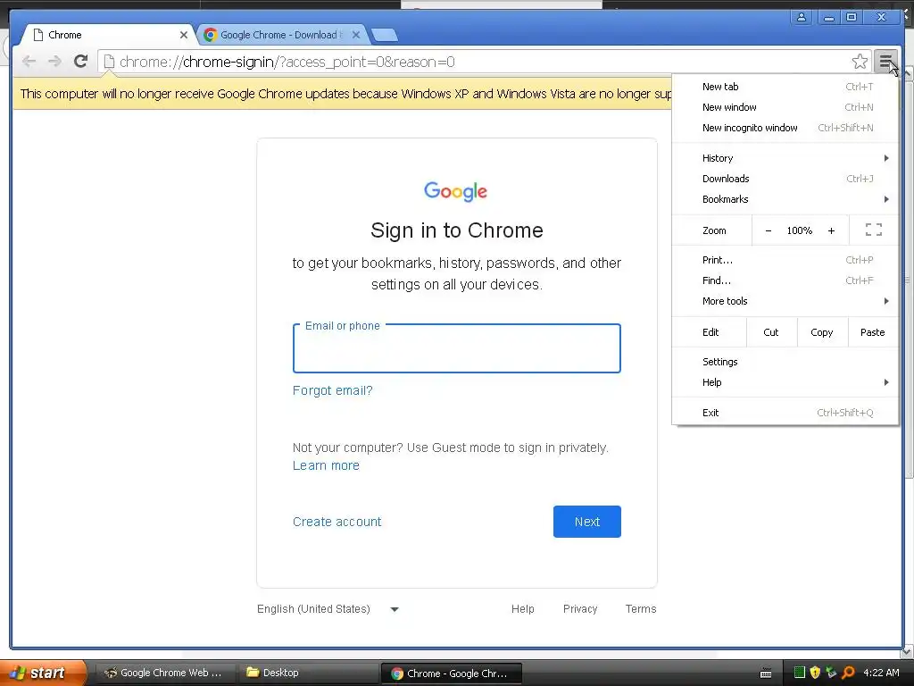Switch to the Google Chrome - Download tab

click(x=278, y=35)
